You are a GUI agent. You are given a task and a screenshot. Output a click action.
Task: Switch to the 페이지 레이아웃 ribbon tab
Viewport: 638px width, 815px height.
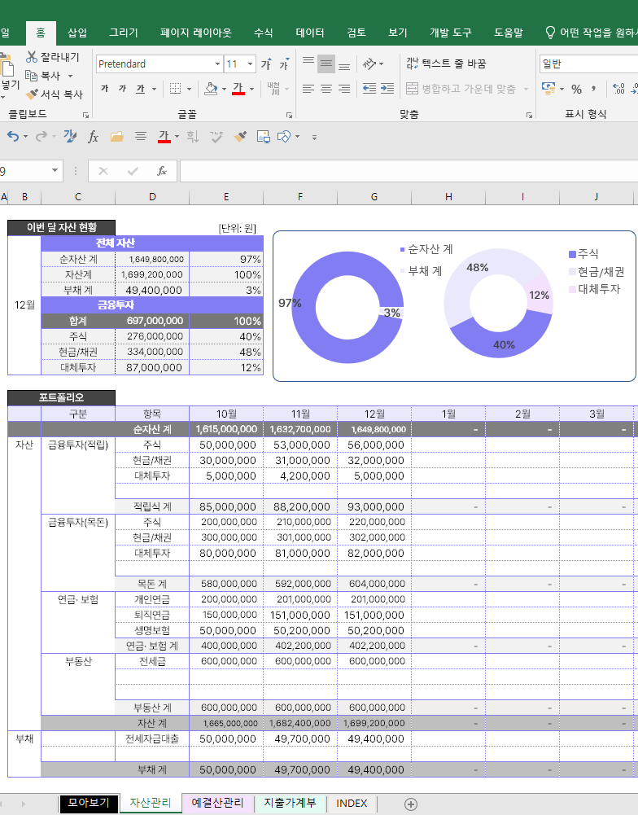click(x=196, y=33)
